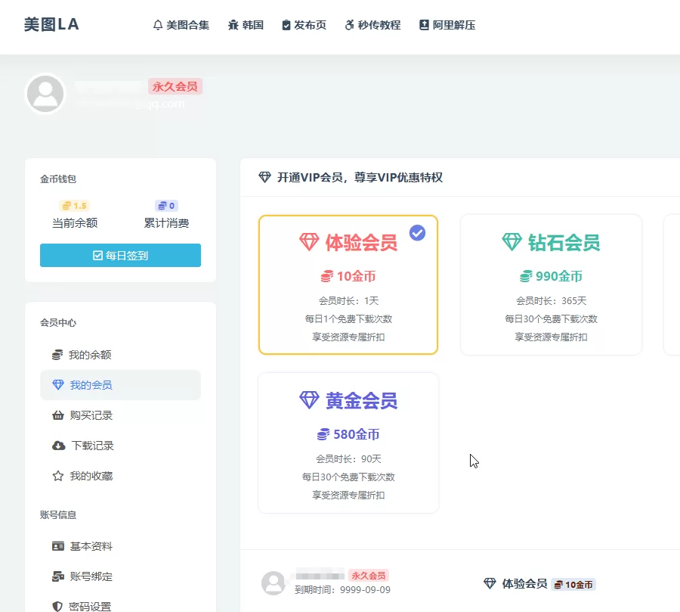Click 会员时长：90天 on 黄金会员 card
This screenshot has width=680, height=612.
348,458
